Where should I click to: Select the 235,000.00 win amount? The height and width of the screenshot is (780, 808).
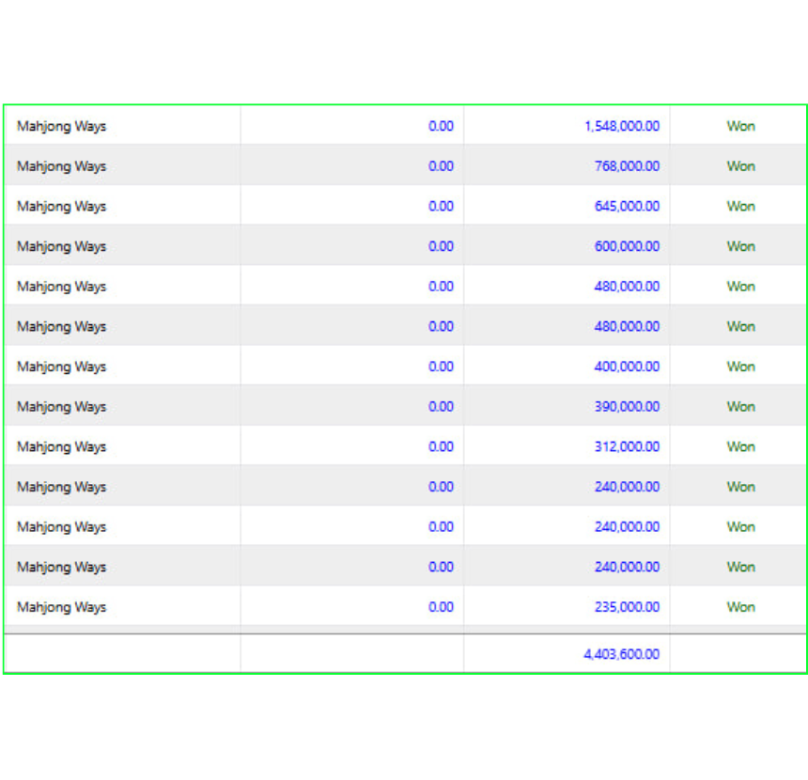coord(627,607)
